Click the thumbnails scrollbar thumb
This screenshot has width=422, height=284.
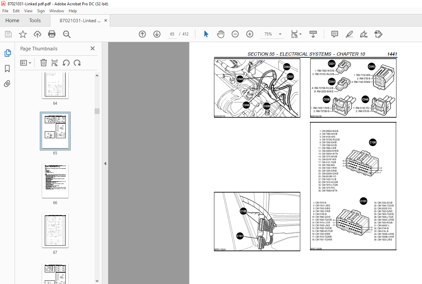coord(97,111)
